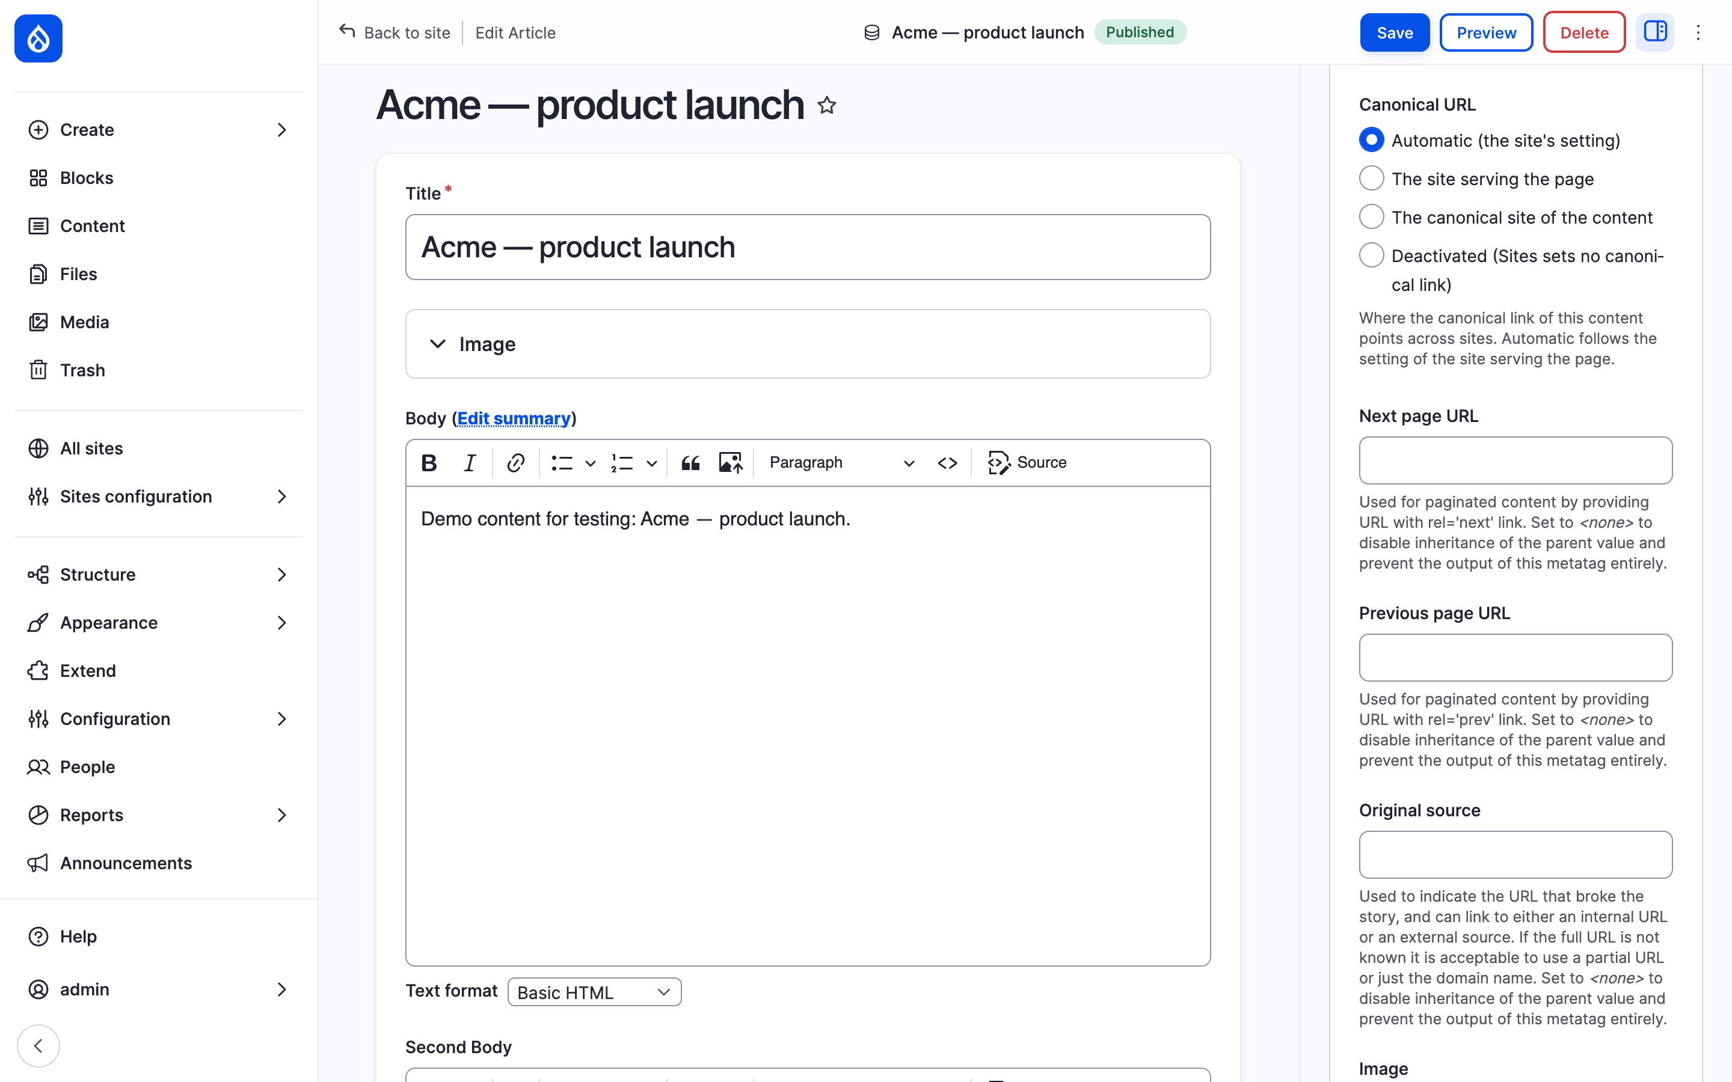Open Text format Basic HTML dropdown
The width and height of the screenshot is (1732, 1082).
click(594, 992)
